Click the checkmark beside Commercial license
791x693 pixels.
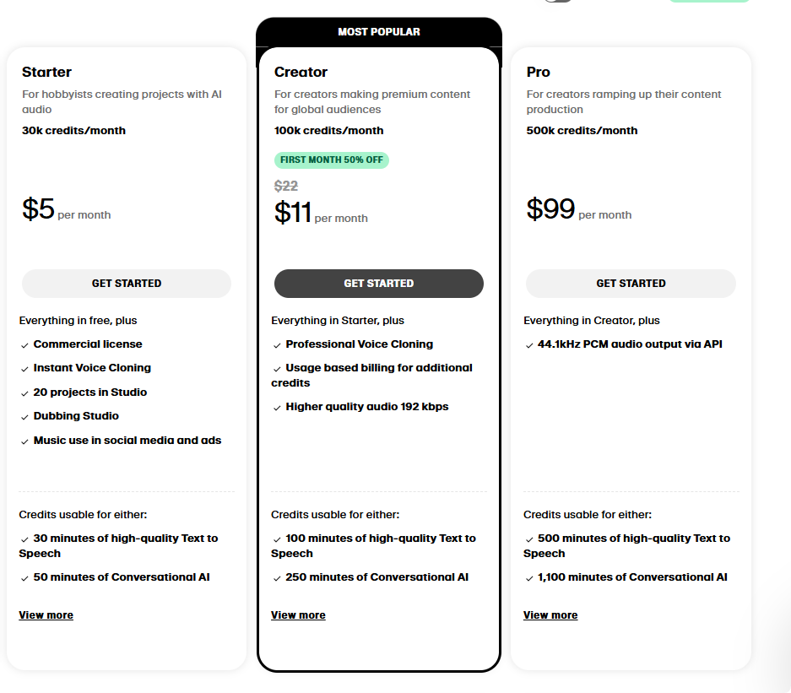coord(24,345)
